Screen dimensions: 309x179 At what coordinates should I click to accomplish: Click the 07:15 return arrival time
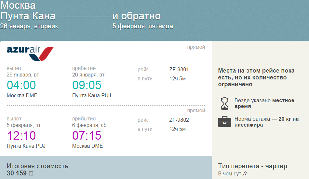tap(87, 135)
